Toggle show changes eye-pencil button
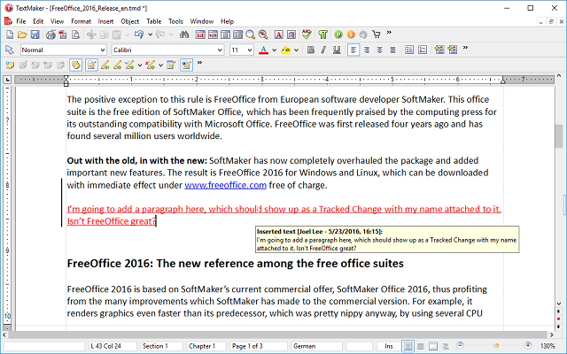The width and height of the screenshot is (567, 354). [187, 65]
